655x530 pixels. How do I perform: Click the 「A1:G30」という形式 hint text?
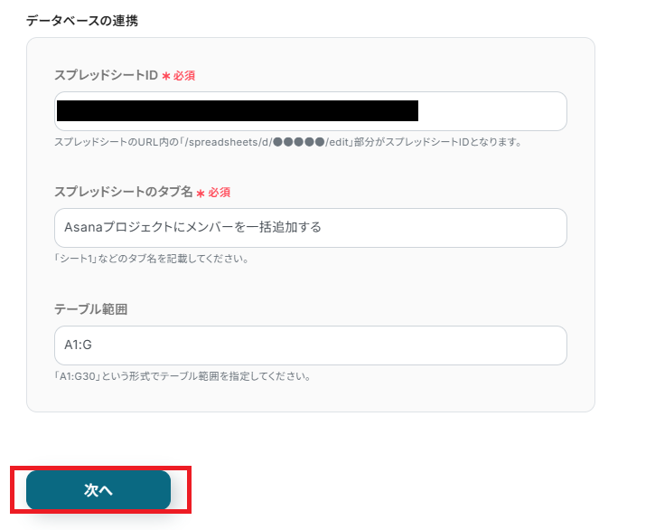(182, 376)
